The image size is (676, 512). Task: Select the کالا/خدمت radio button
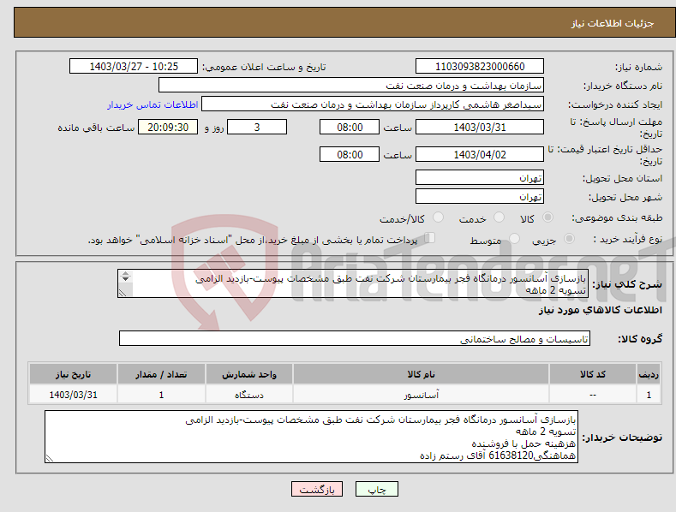point(438,217)
